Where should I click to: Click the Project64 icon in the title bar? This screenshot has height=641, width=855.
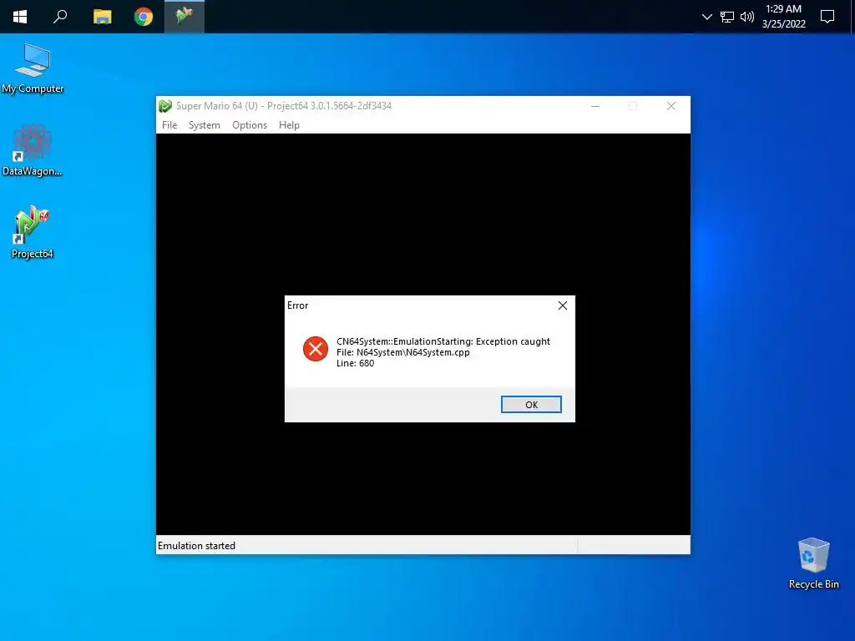165,106
